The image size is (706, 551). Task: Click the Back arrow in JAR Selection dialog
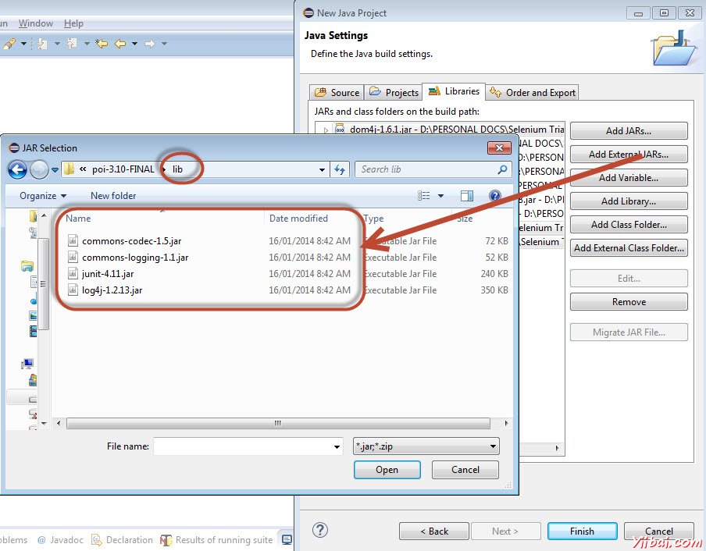[x=17, y=169]
